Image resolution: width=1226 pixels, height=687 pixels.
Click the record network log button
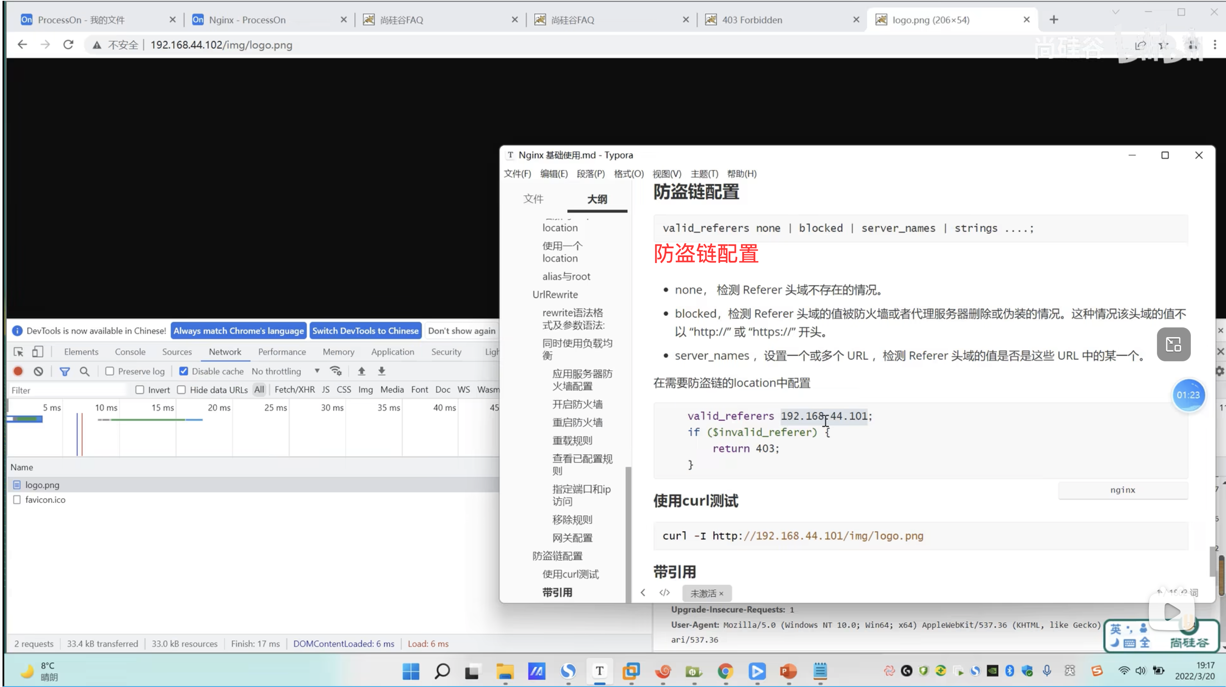click(x=18, y=371)
